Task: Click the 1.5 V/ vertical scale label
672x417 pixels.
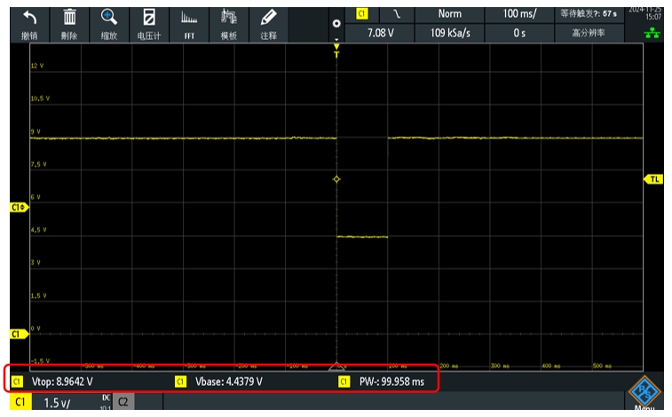Action: click(x=58, y=403)
